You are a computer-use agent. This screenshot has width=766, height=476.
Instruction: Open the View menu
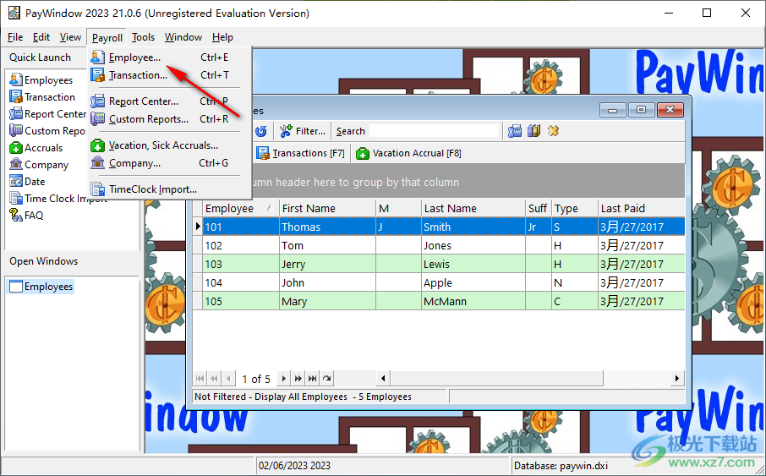pyautogui.click(x=70, y=37)
